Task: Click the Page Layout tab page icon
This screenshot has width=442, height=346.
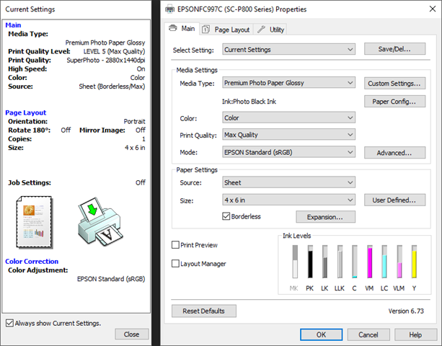Action: click(x=205, y=30)
